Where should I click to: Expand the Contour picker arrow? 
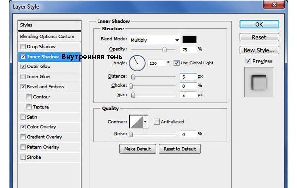tap(145, 122)
